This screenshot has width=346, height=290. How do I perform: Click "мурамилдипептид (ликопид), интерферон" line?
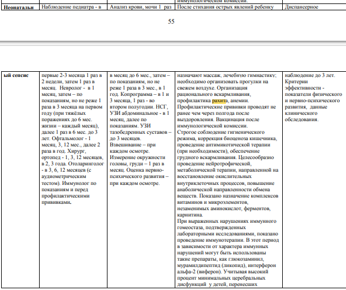pos(226,266)
